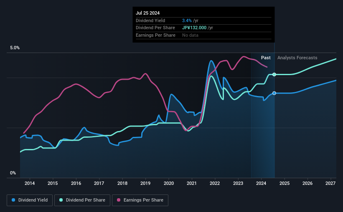Click the pink Earnings Per Share legend dot

119,200
